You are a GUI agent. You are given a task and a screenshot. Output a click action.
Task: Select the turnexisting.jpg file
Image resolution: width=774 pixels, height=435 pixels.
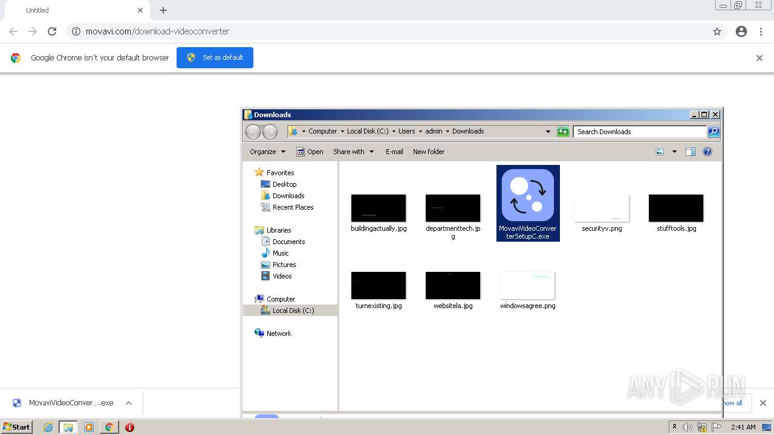(x=379, y=286)
